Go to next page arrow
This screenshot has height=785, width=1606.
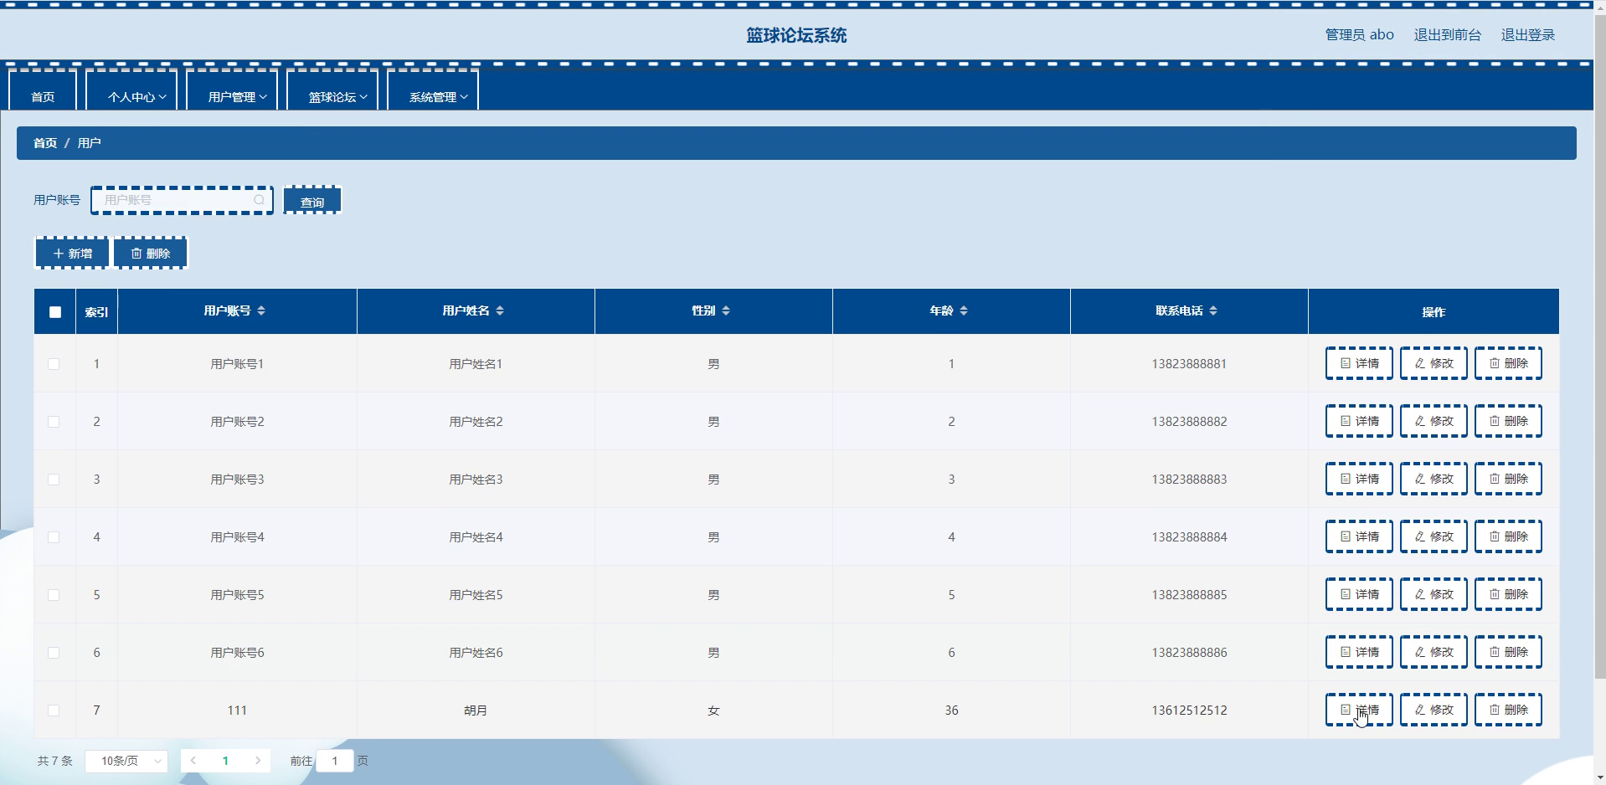tap(258, 761)
